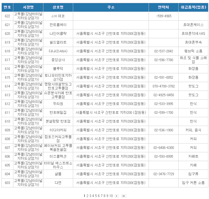Select store name 본설렁탕 반포점
The width and height of the screenshot is (209, 199).
[58, 121]
